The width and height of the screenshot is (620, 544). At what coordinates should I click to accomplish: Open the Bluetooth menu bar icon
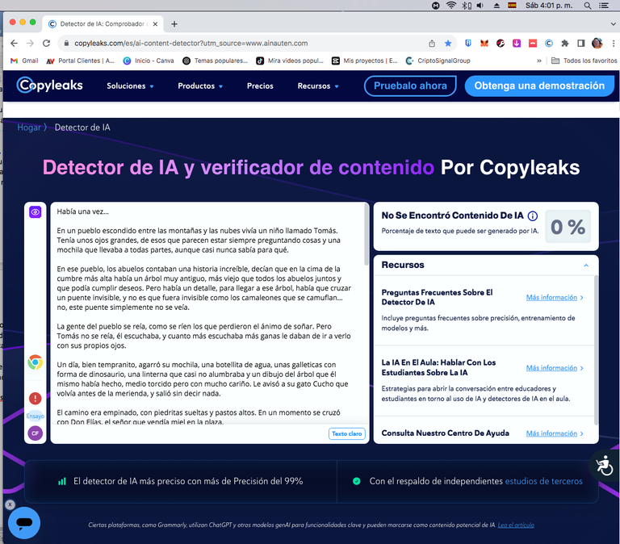[x=467, y=5]
